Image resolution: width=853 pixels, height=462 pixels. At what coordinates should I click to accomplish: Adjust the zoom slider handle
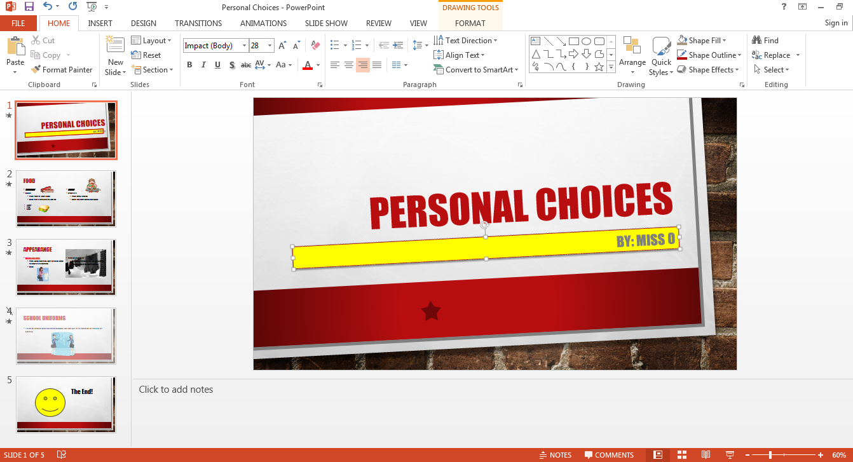pyautogui.click(x=770, y=455)
